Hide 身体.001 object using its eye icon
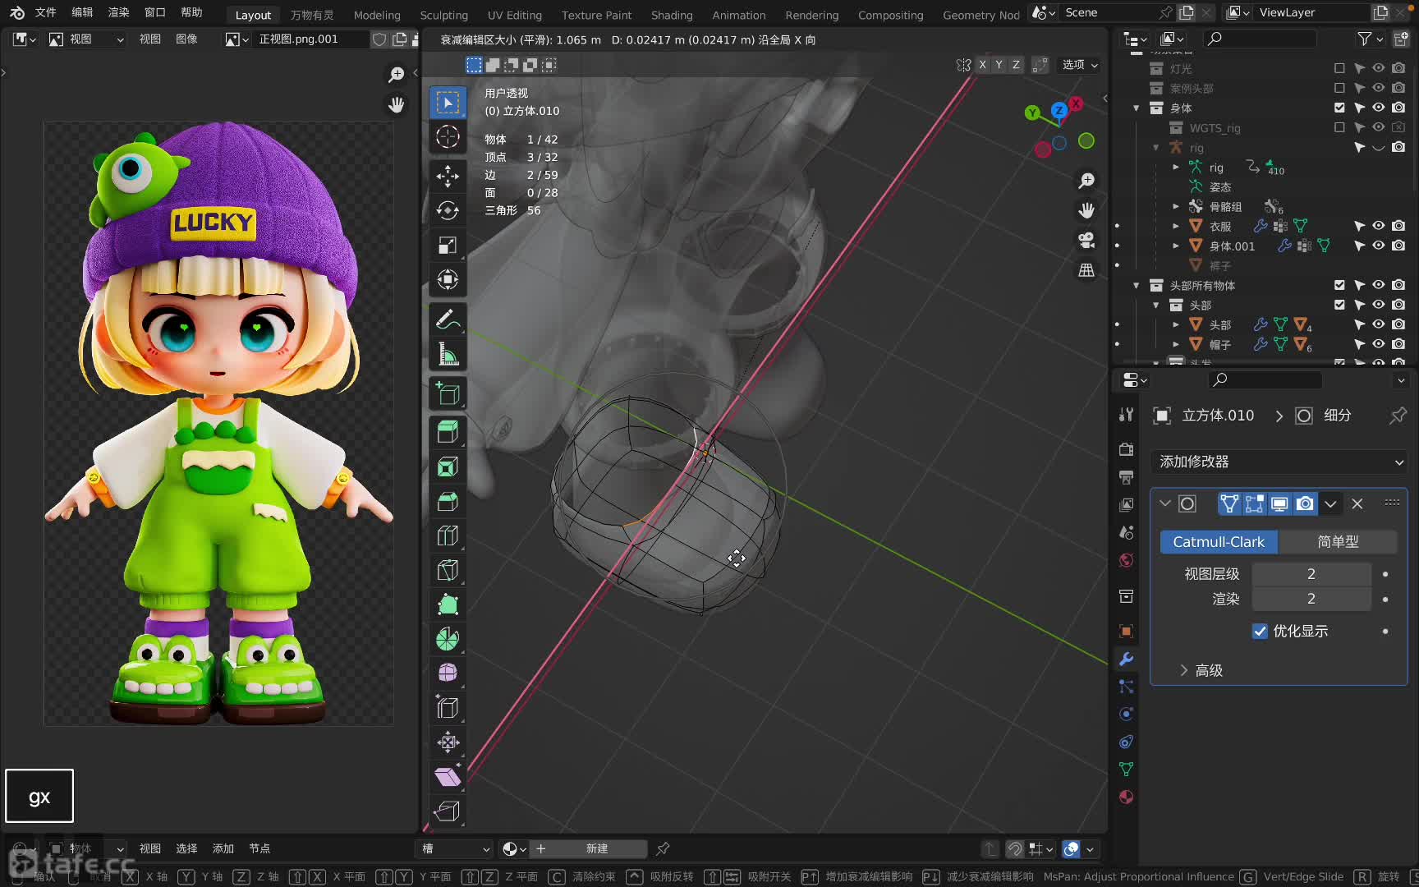 (1379, 246)
